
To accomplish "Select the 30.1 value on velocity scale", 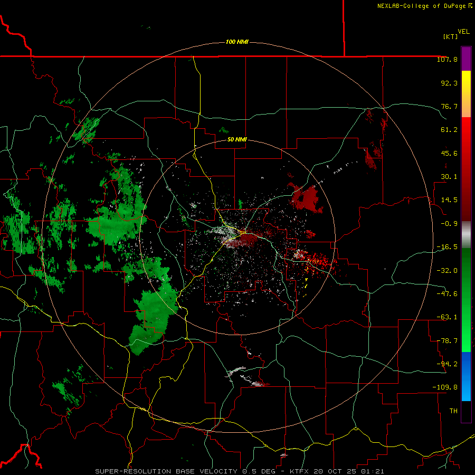I will click(449, 177).
